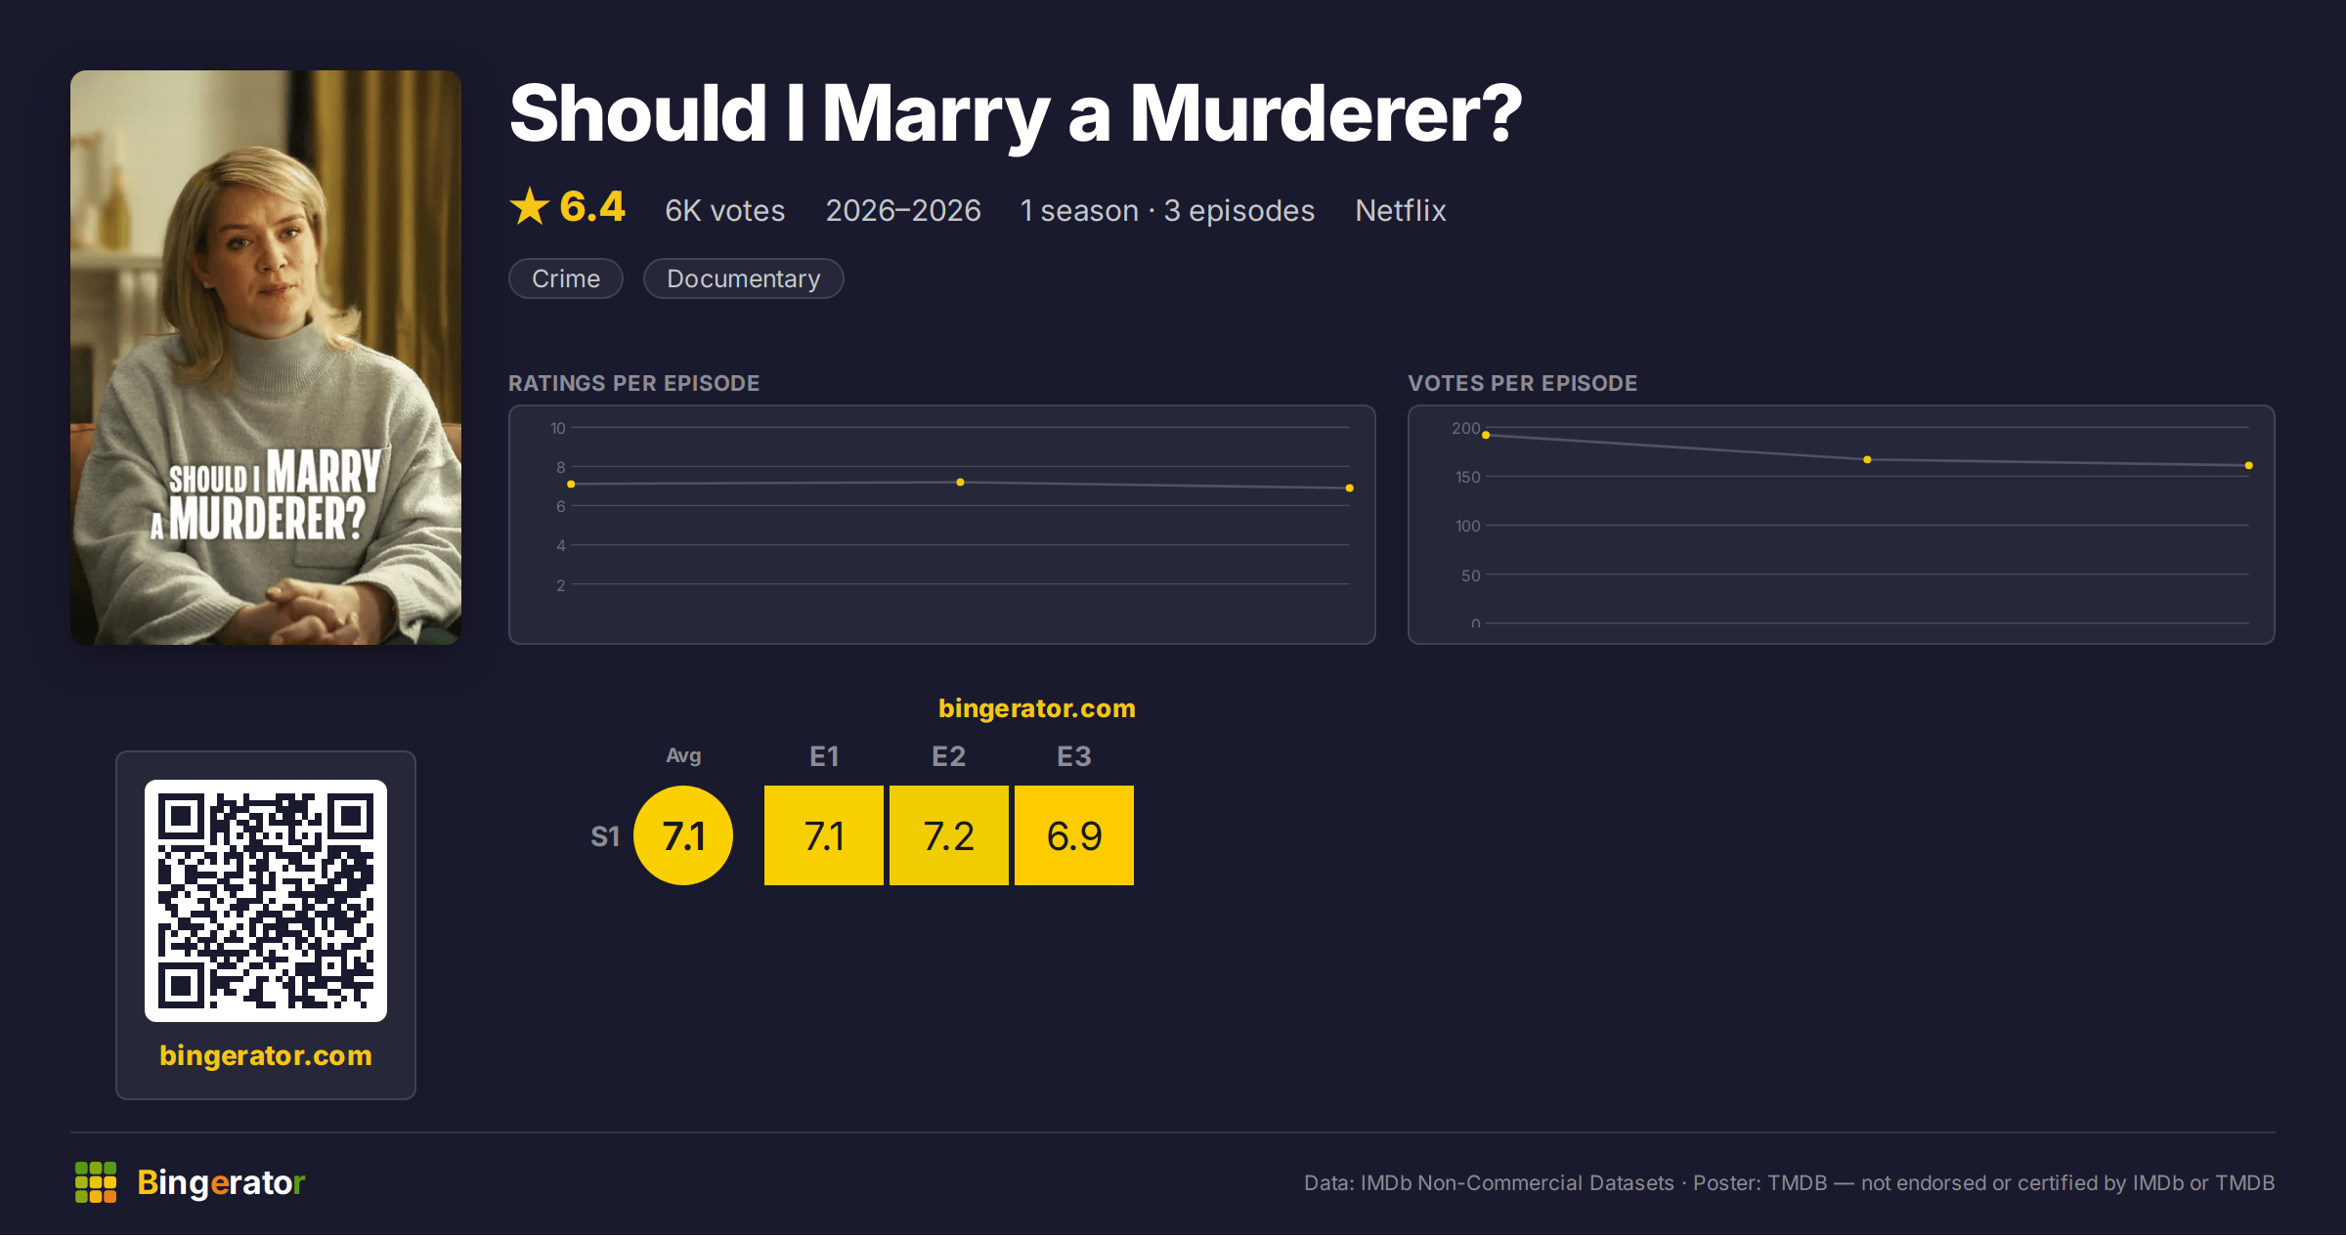2346x1237 pixels.
Task: Open the show poster thumbnail
Action: pos(266,358)
